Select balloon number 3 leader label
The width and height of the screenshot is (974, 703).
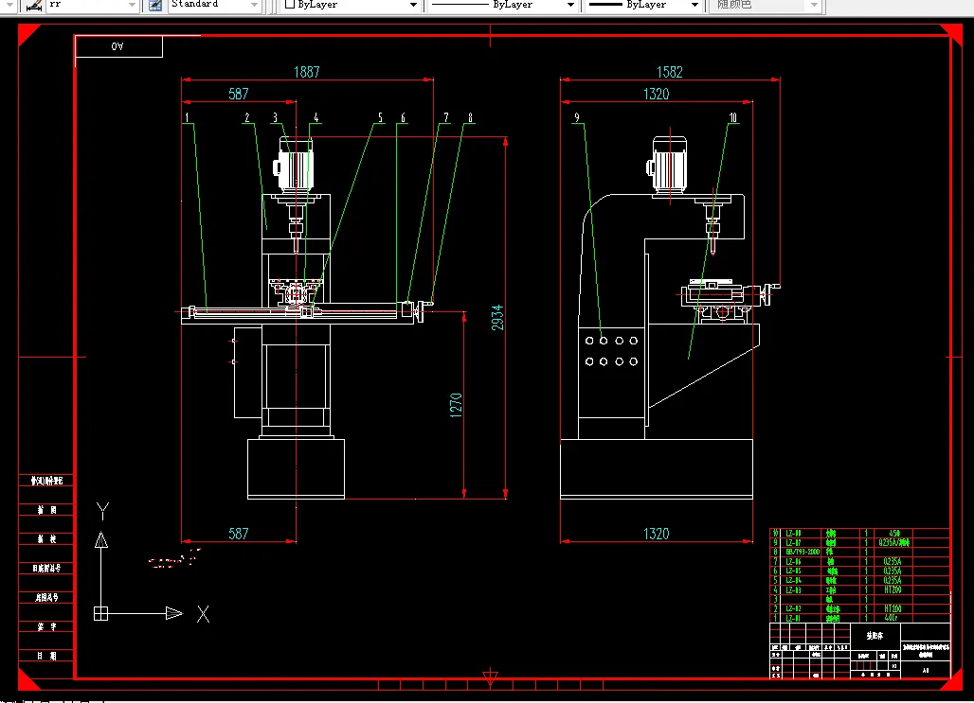tap(275, 117)
